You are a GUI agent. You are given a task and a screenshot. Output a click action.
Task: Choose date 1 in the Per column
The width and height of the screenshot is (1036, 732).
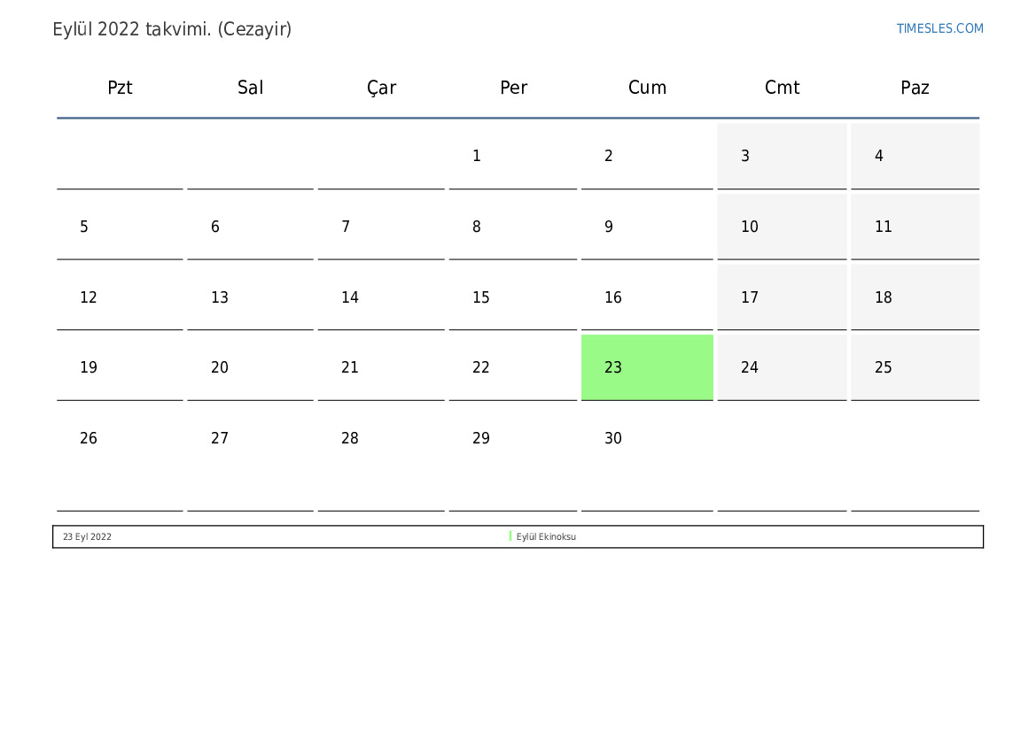click(x=513, y=156)
